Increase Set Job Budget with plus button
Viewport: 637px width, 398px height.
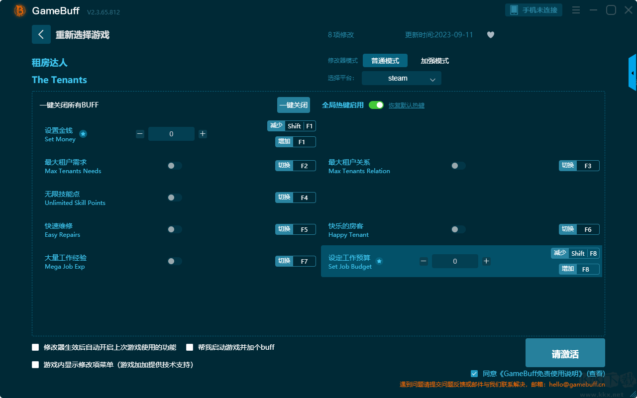point(486,261)
